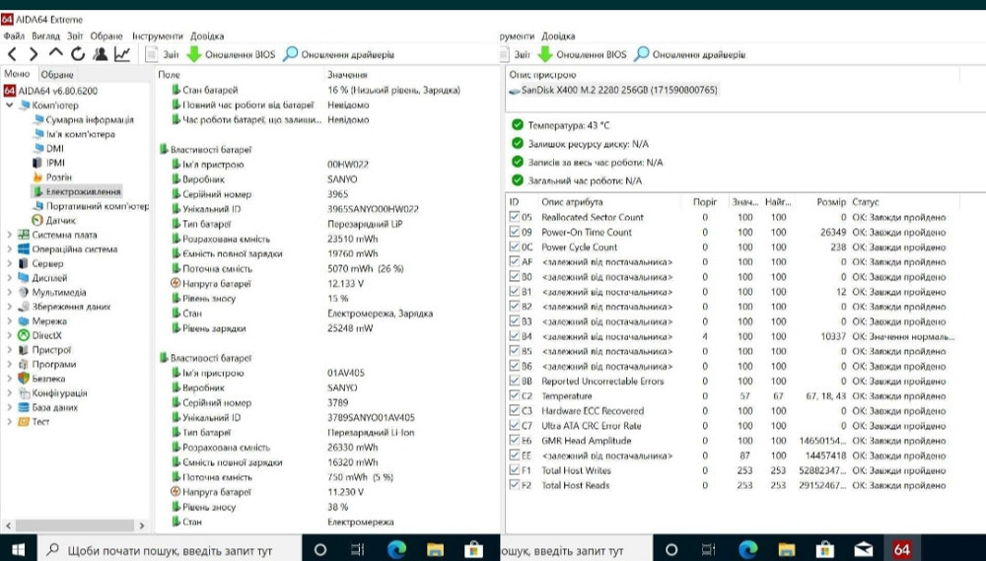Toggle checkbox for Total Host Writes
This screenshot has height=561, width=986.
(x=513, y=470)
